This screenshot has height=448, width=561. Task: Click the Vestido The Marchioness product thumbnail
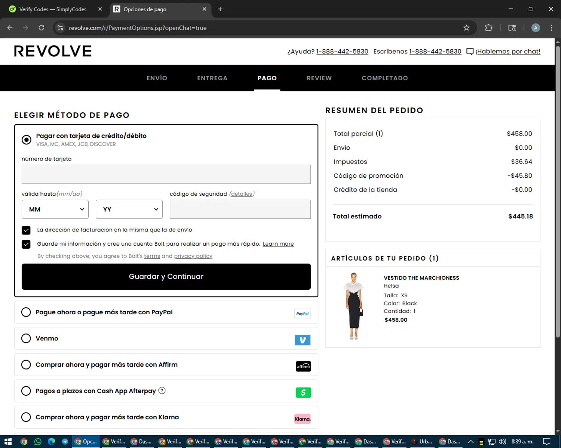coord(353,306)
